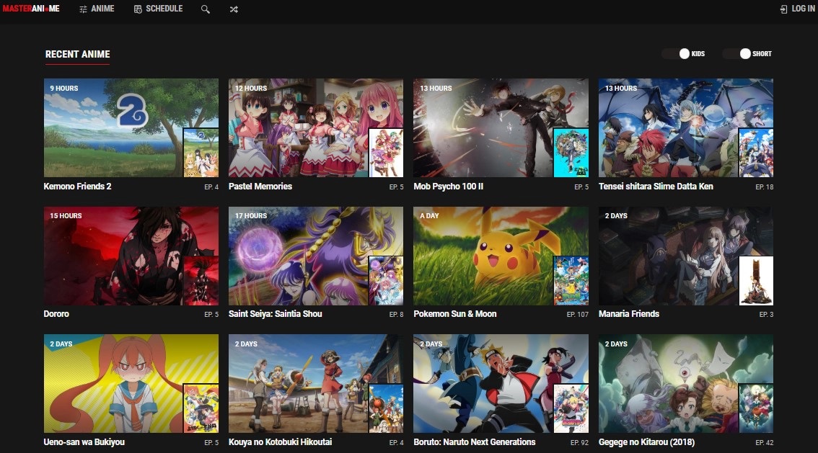Click EP. 107 of Pokemon Sun & Moon
Viewport: 818px width, 453px height.
[578, 315]
